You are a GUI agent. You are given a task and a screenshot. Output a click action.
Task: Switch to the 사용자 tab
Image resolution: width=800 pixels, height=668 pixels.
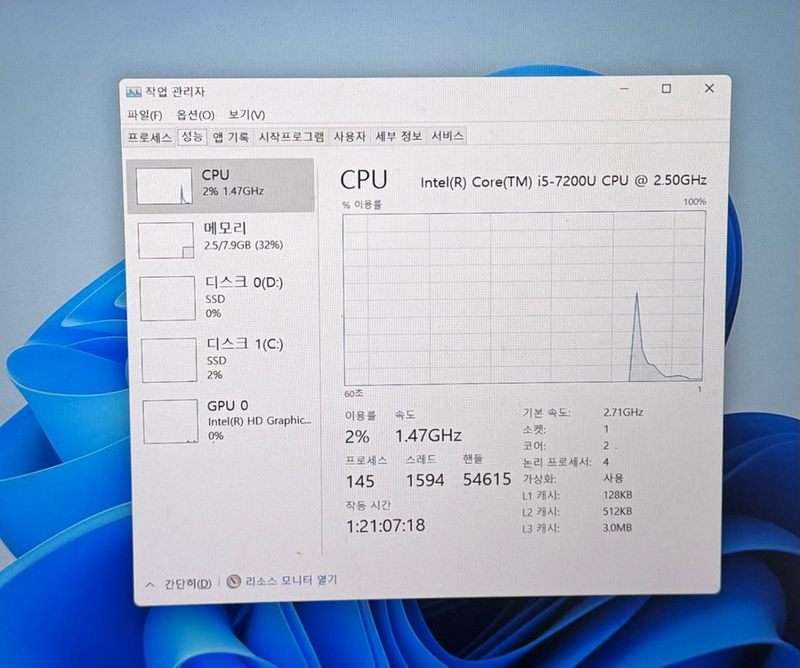coord(350,135)
